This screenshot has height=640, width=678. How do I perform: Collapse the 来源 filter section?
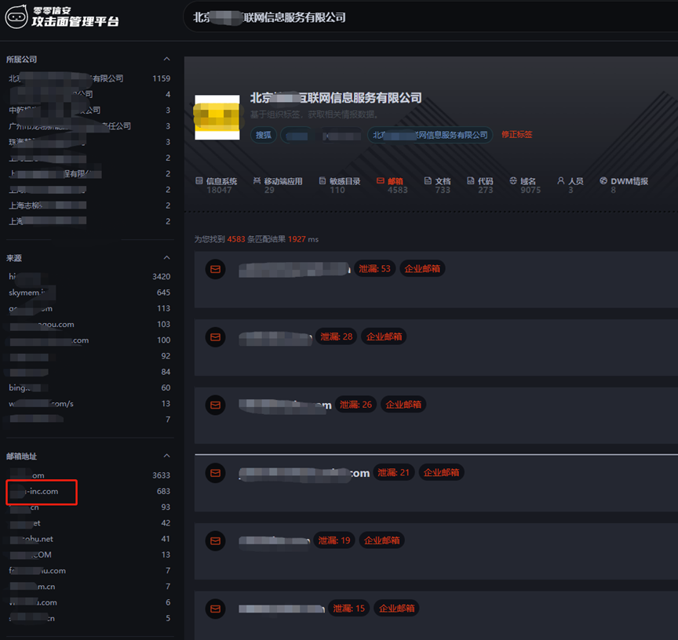point(166,258)
